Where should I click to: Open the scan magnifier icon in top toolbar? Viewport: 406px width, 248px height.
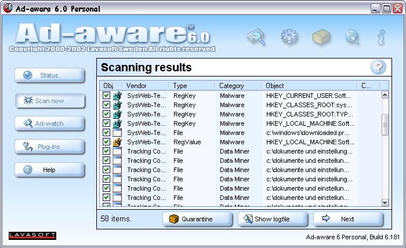pos(256,37)
